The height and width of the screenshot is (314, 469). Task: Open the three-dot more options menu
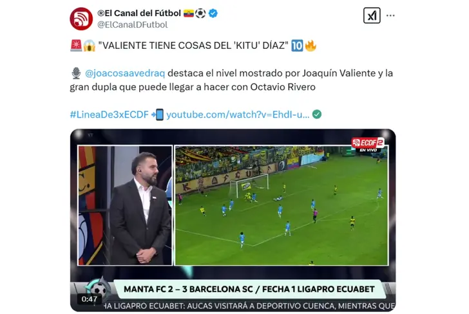(x=390, y=15)
